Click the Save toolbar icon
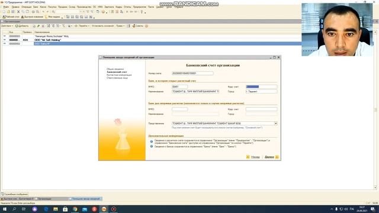 coord(13,12)
